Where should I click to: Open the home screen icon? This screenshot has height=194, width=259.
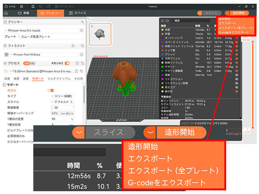[x=6, y=13]
